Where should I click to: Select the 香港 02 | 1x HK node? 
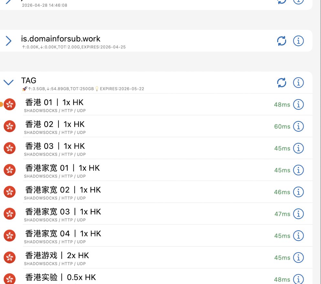coord(156,126)
